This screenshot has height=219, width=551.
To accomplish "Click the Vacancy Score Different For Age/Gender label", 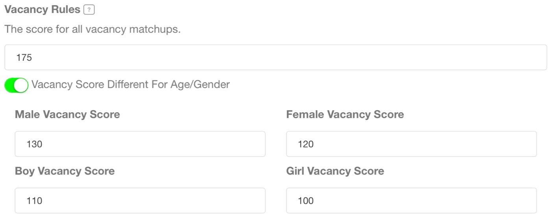I will [131, 84].
